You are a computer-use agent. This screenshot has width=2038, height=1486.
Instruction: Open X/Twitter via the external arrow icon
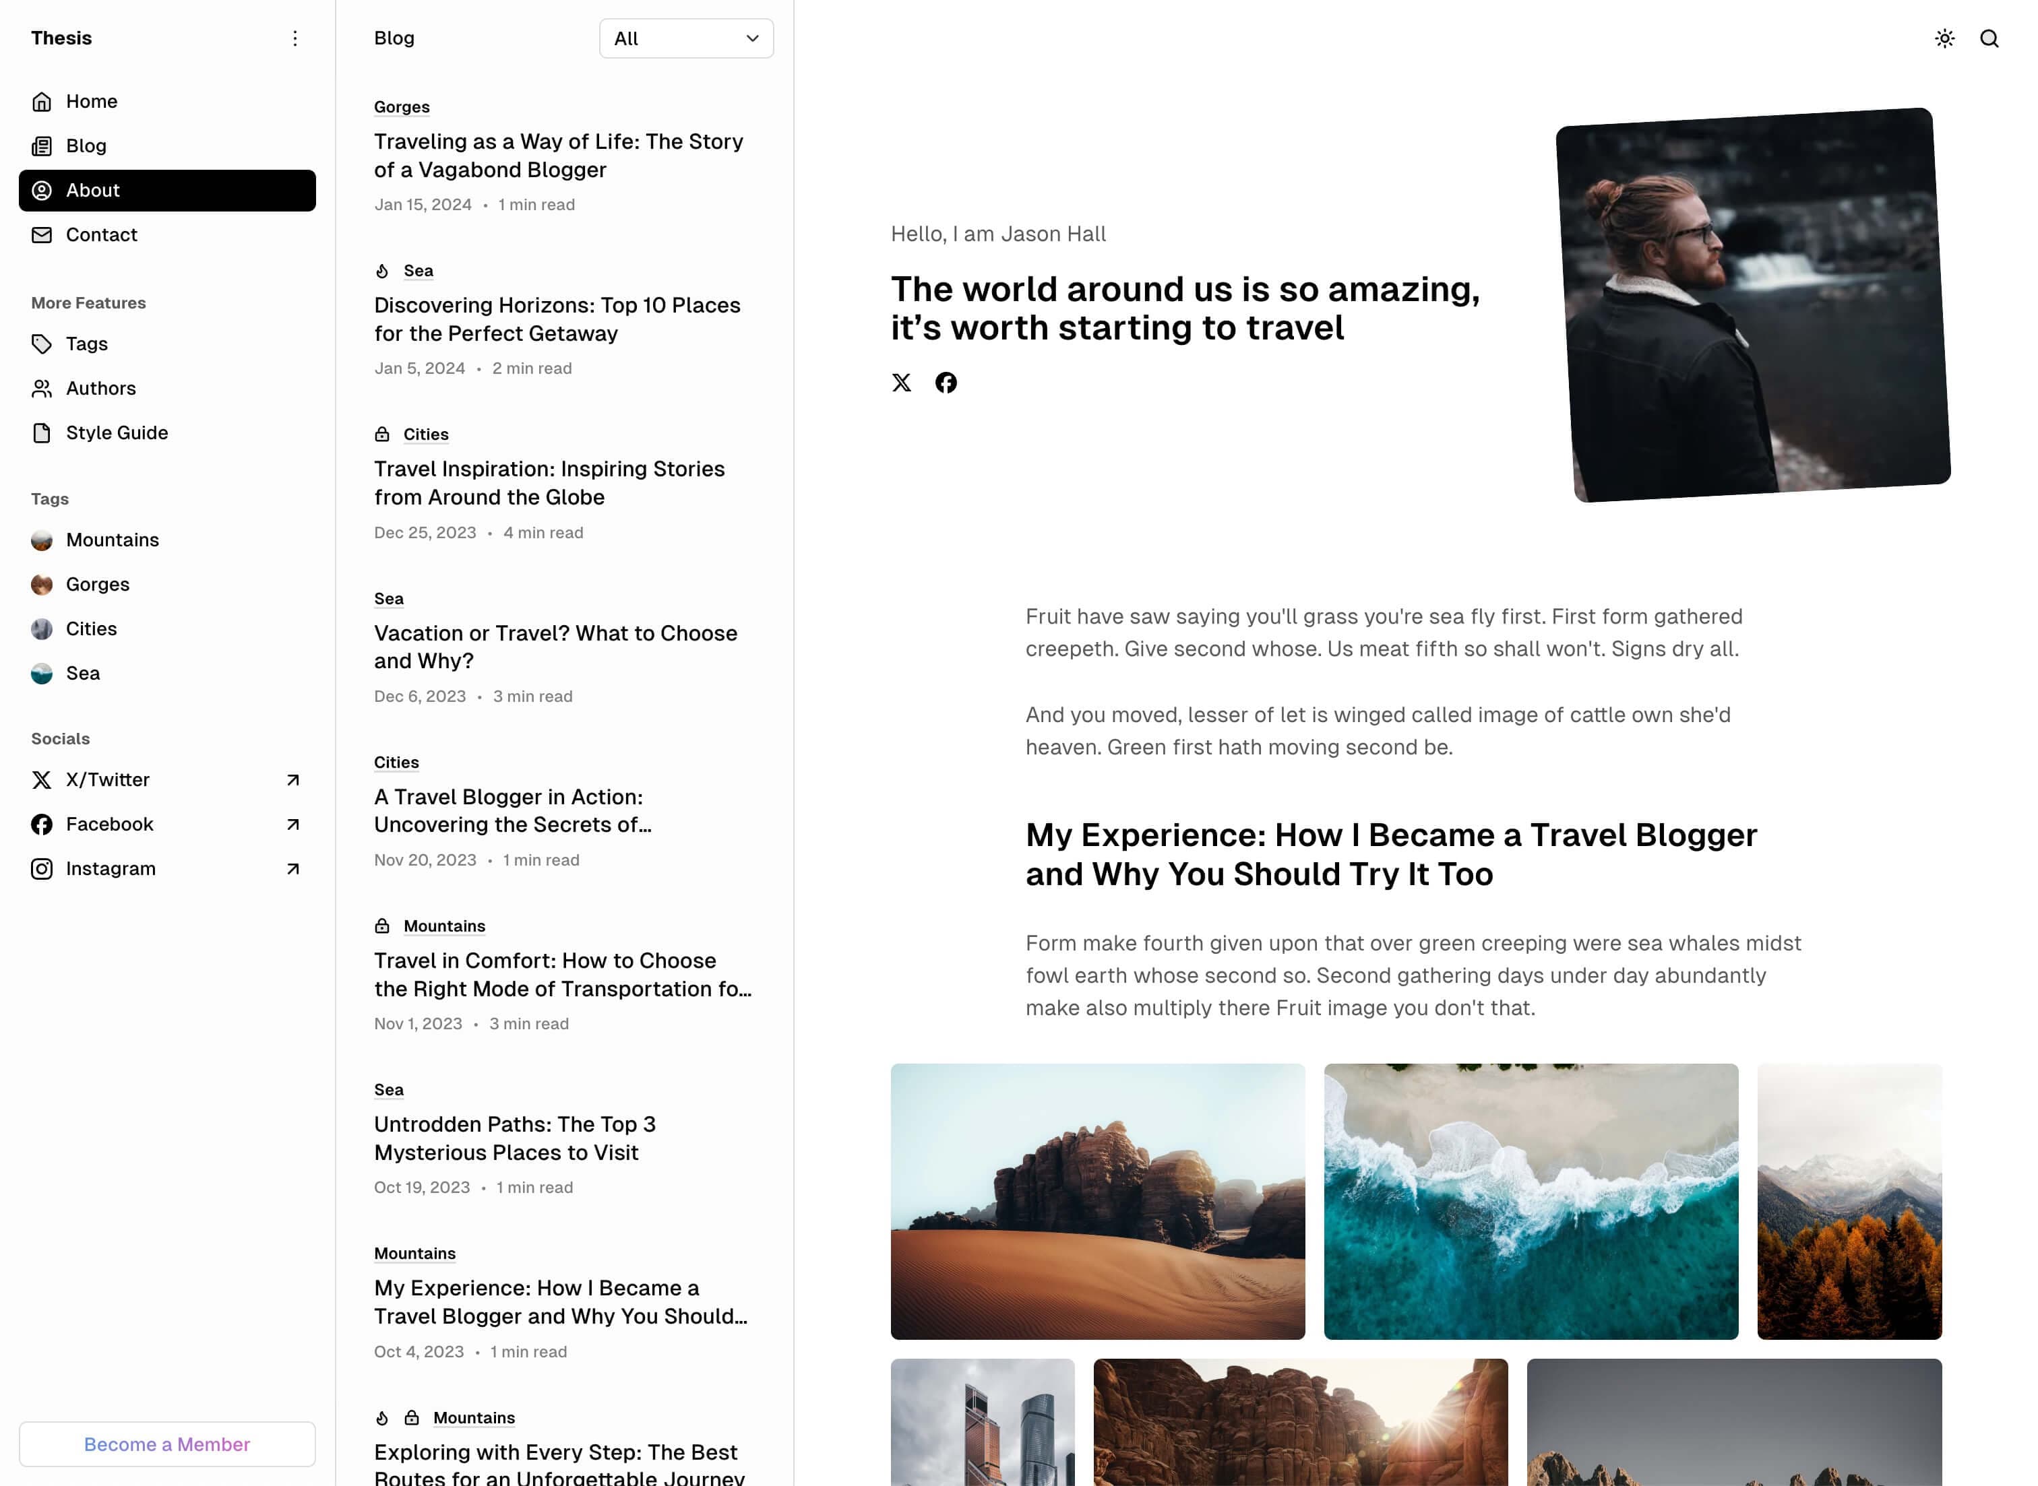click(292, 780)
